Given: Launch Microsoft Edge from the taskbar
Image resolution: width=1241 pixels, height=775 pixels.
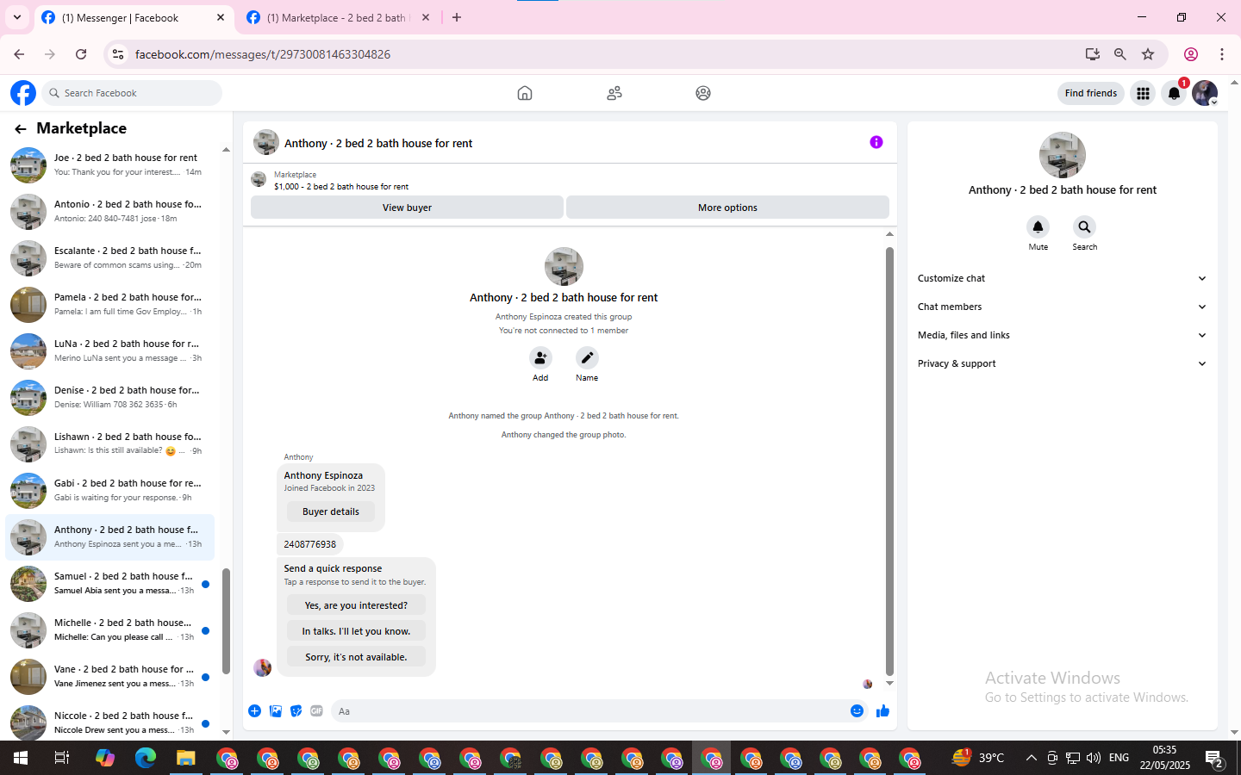Looking at the screenshot, I should point(146,758).
